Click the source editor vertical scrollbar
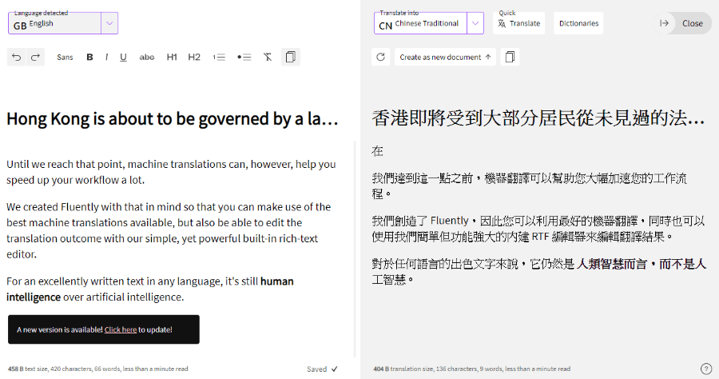 pos(355,249)
